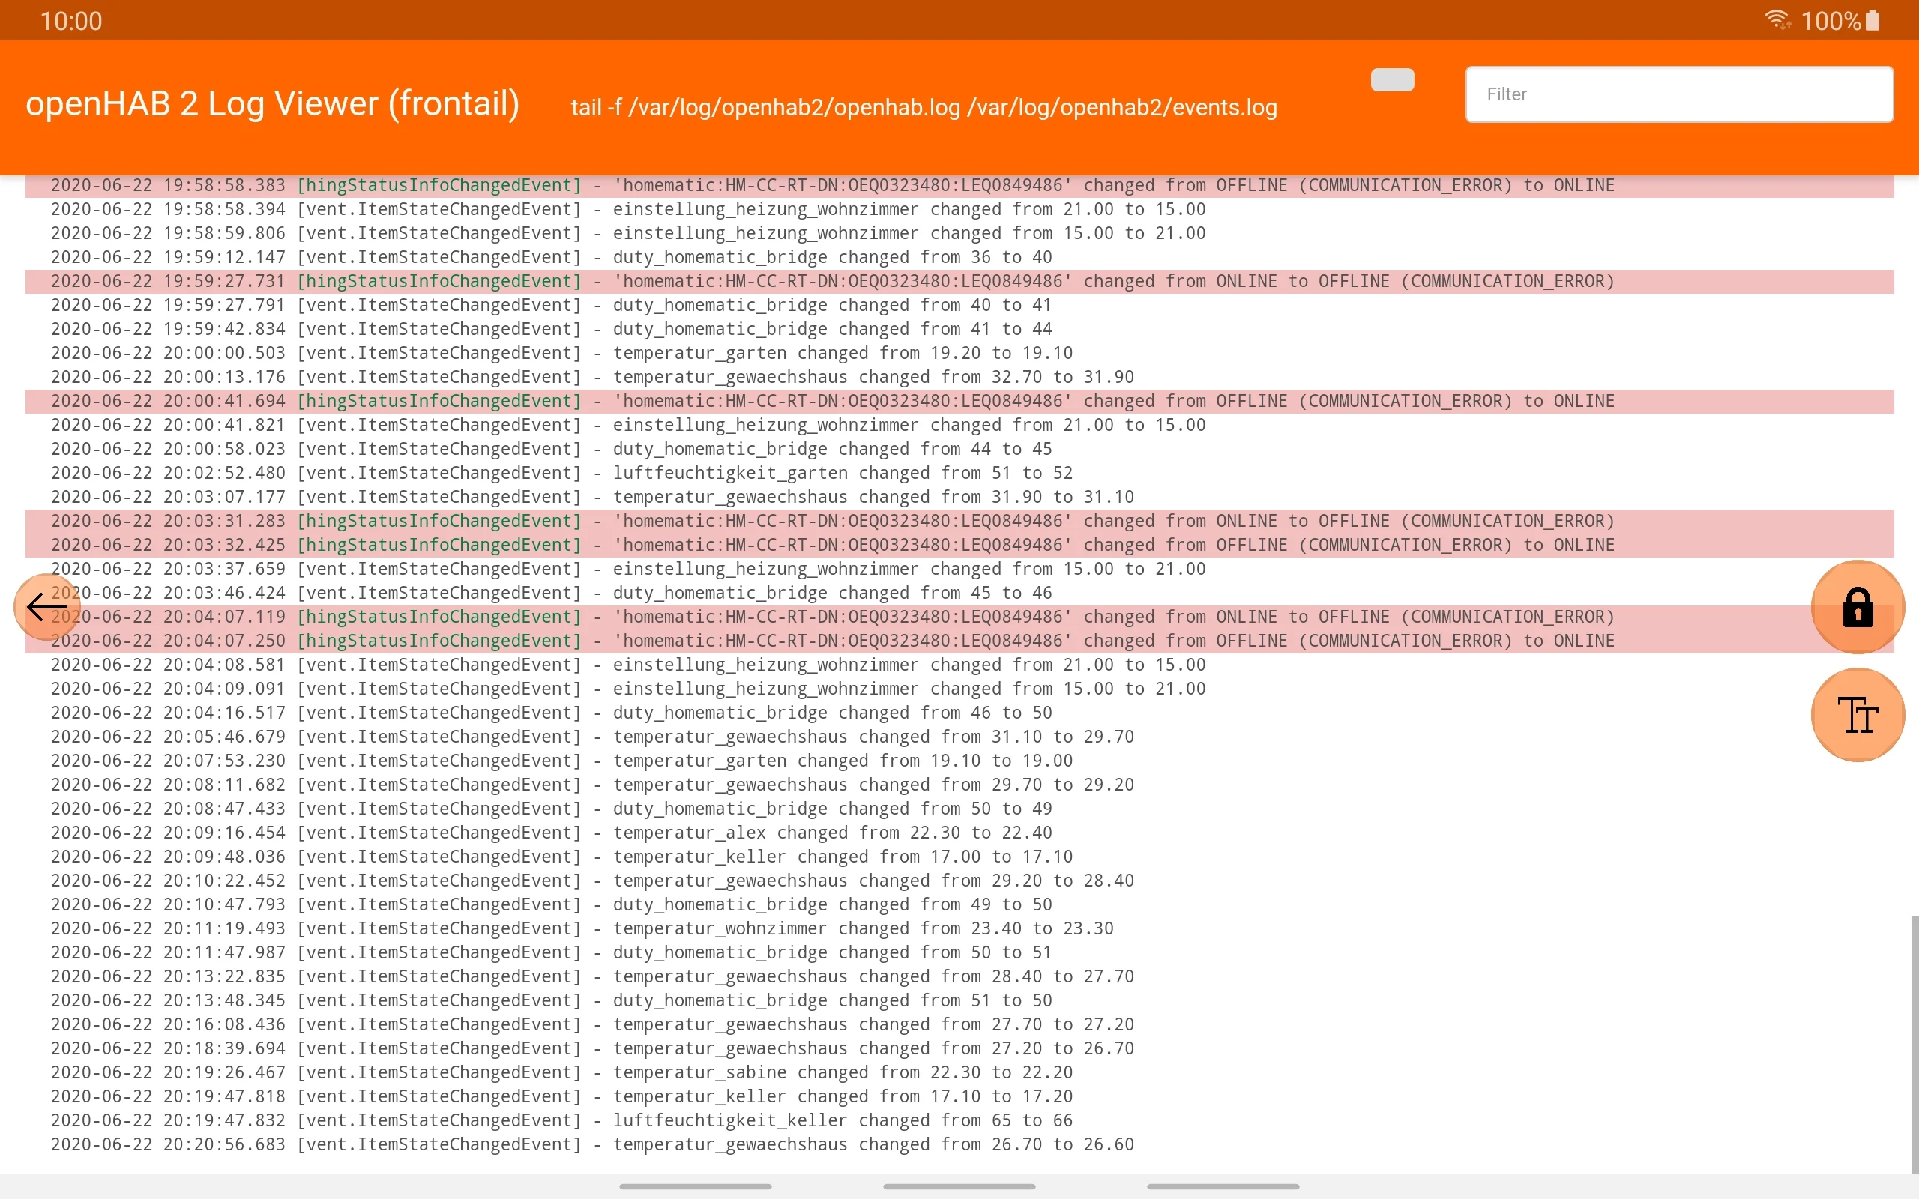Select the 20:13:48.345 duty_homematic_bridge 51 to 50 line
The width and height of the screenshot is (1919, 1199).
[x=959, y=1000]
